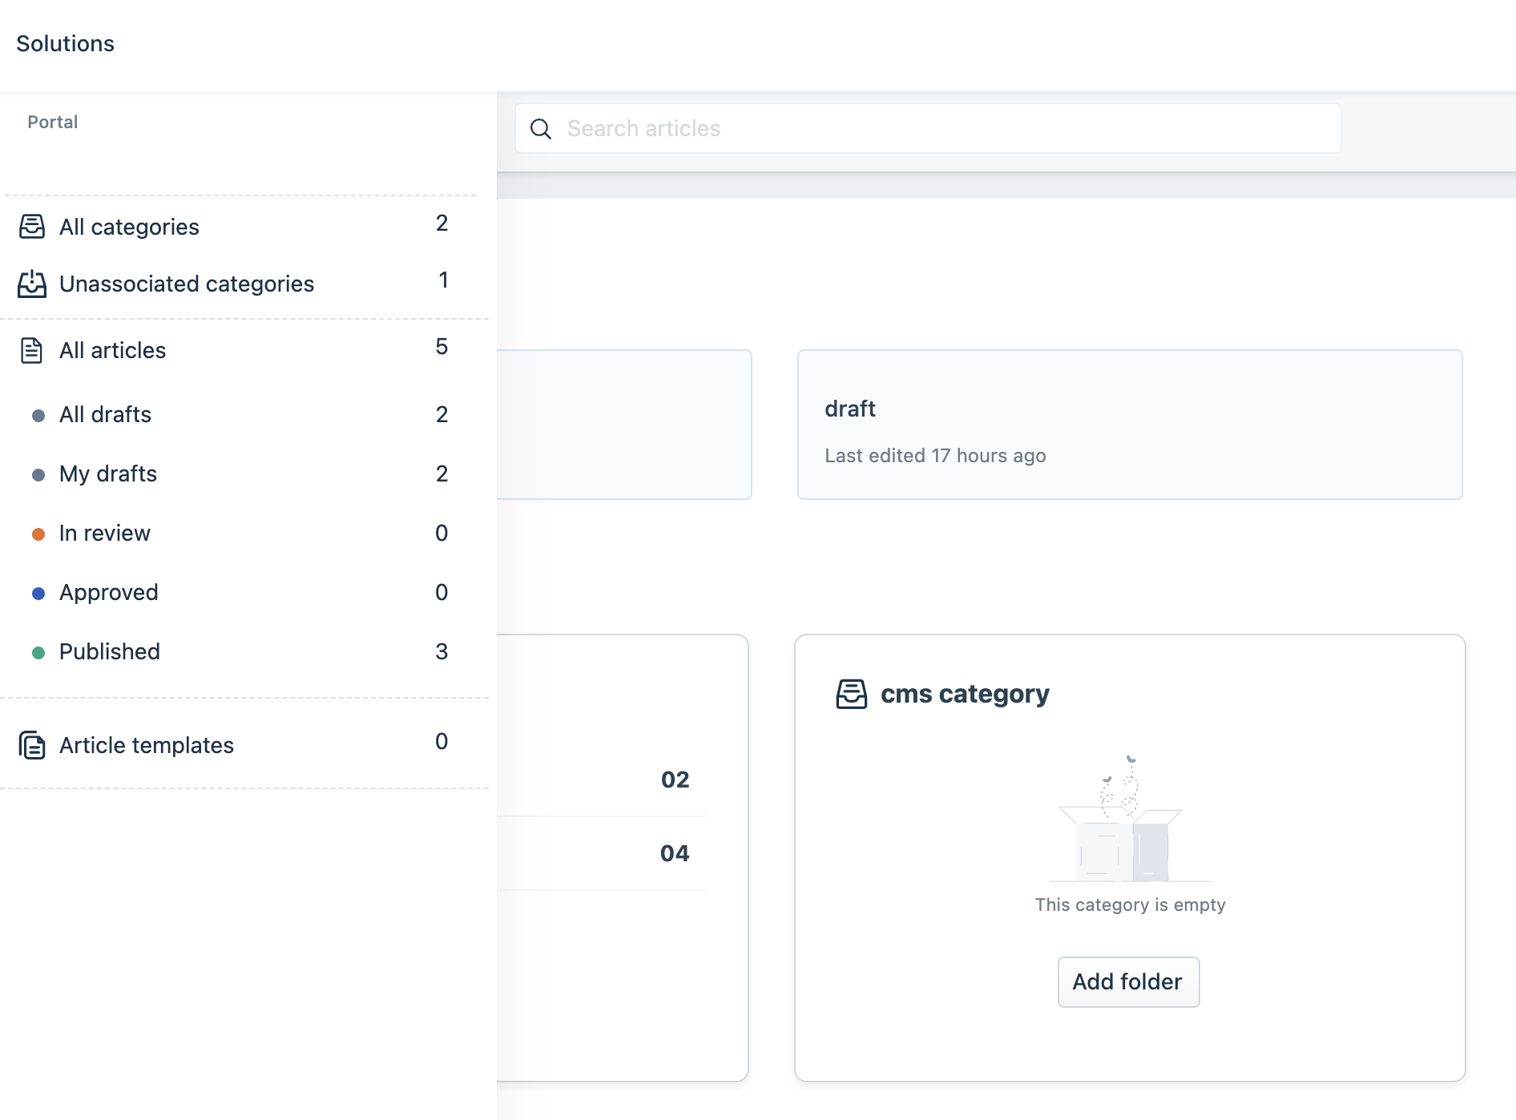Select Published articles filter

click(110, 651)
